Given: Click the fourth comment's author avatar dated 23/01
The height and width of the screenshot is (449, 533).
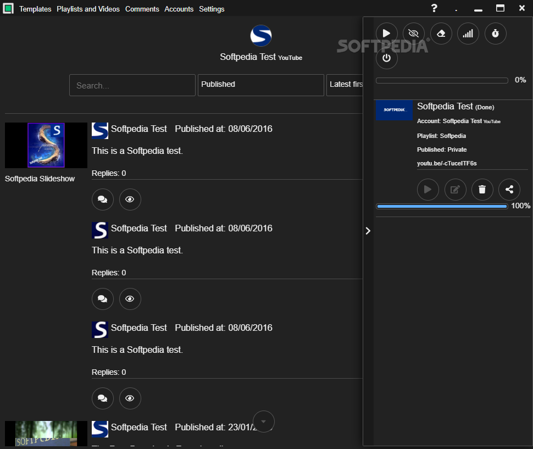Looking at the screenshot, I should 100,429.
